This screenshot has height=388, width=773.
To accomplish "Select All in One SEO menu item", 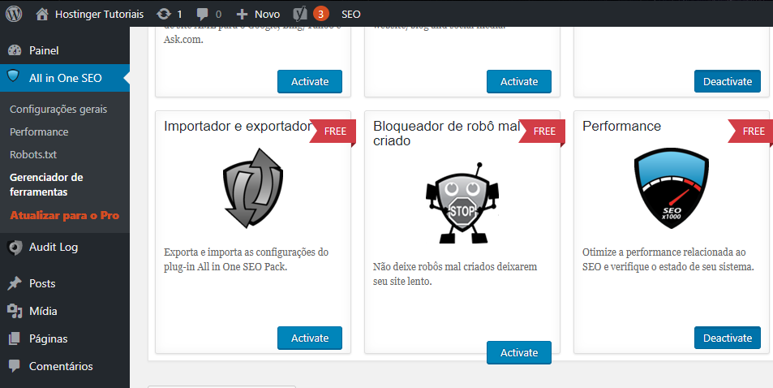I will coord(65,78).
